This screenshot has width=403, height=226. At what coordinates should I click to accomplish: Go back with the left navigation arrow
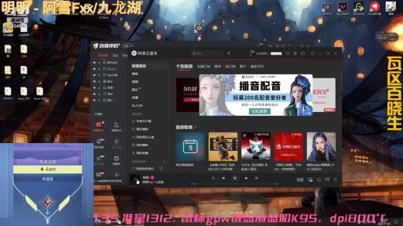(178, 53)
